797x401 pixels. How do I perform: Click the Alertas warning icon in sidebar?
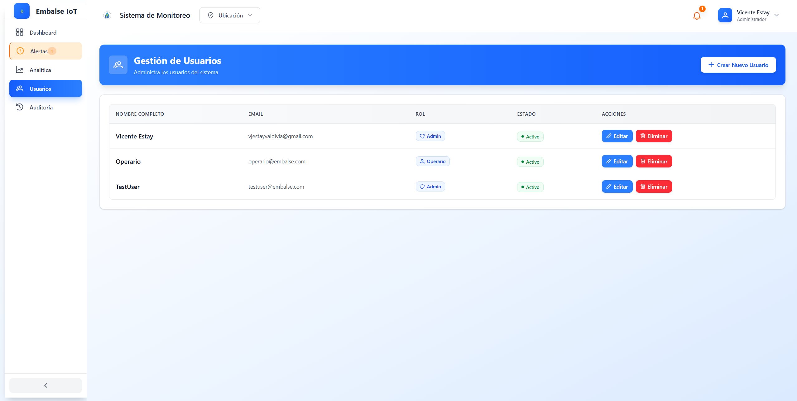tap(20, 51)
